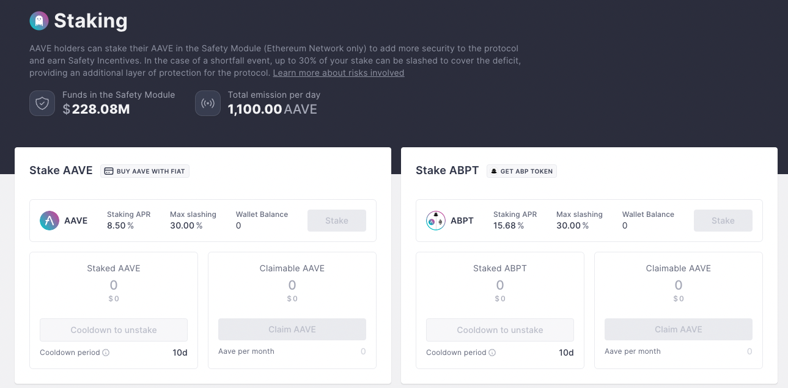Start Cooldown to unstake for AAVE
The width and height of the screenshot is (788, 388).
click(114, 330)
